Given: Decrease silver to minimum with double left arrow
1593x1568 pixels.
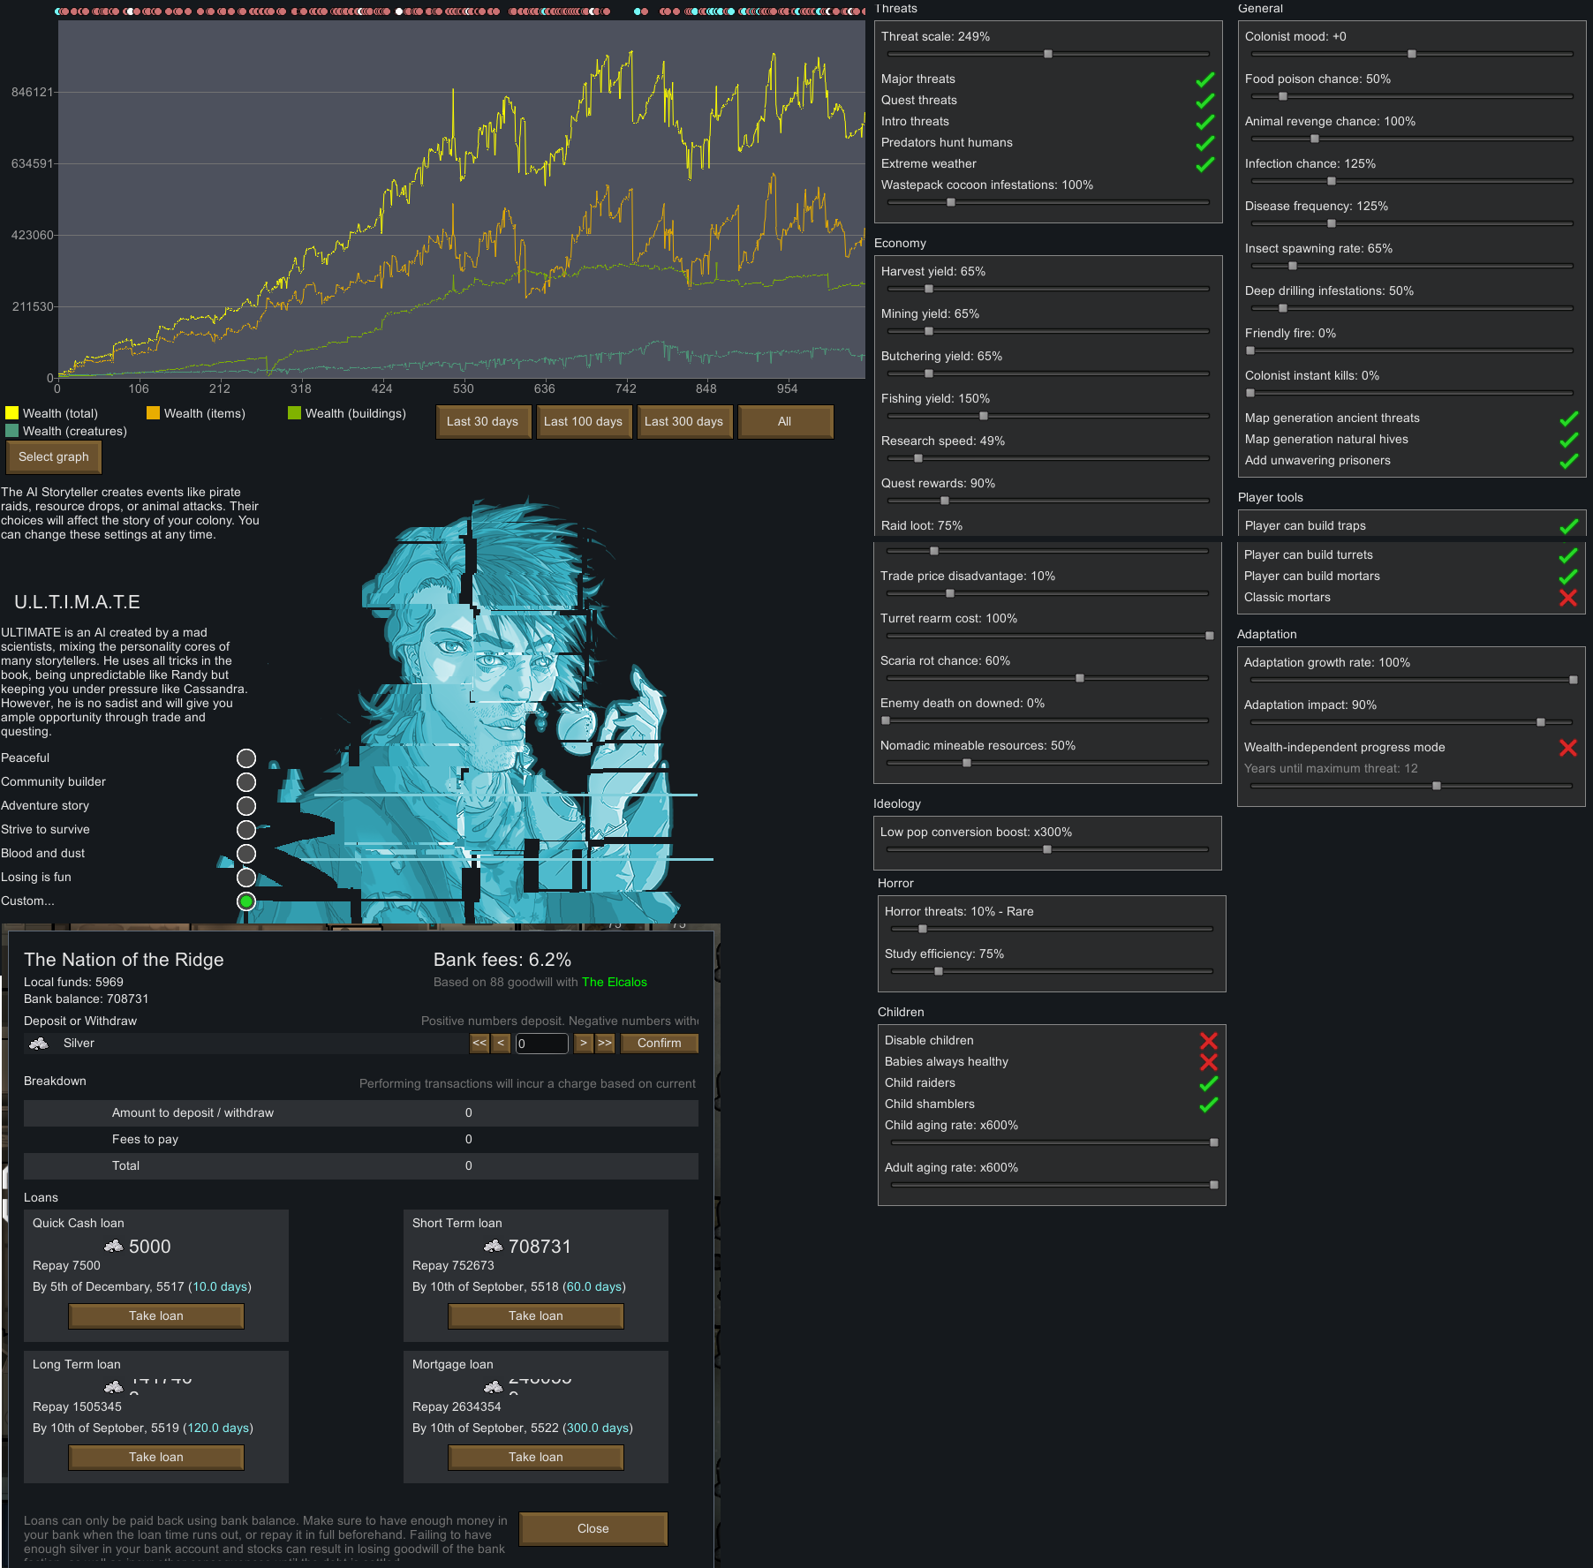Looking at the screenshot, I should point(479,1044).
